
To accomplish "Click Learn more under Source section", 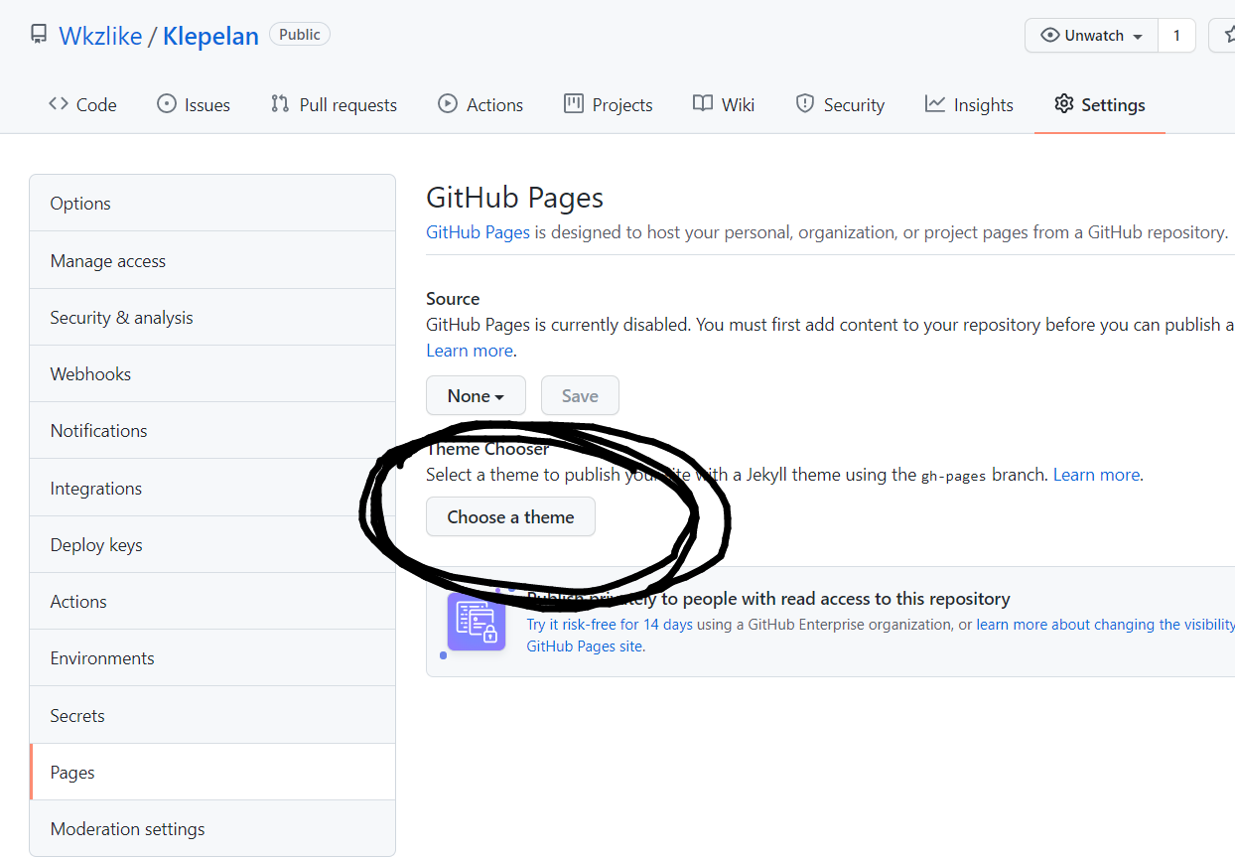I will point(470,351).
